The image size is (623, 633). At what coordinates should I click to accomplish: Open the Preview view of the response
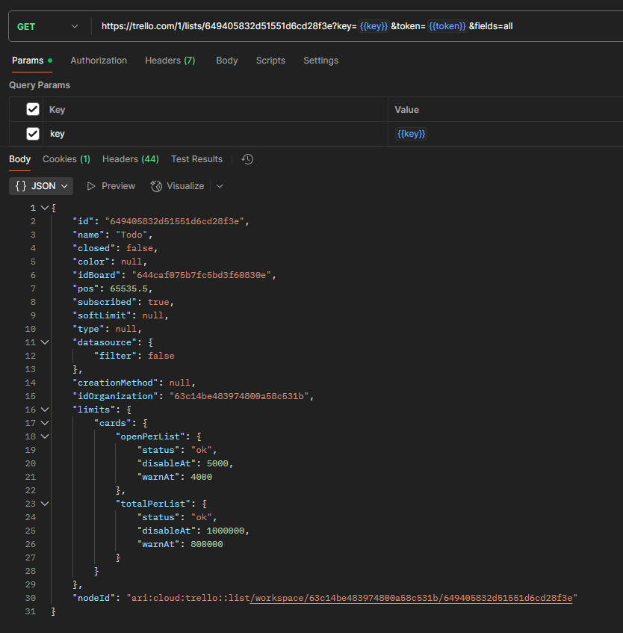(x=111, y=186)
